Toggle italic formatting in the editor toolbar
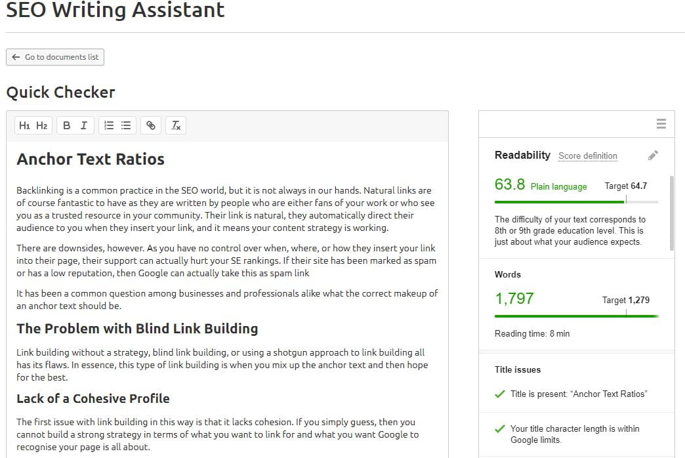Image resolution: width=685 pixels, height=458 pixels. click(x=83, y=125)
